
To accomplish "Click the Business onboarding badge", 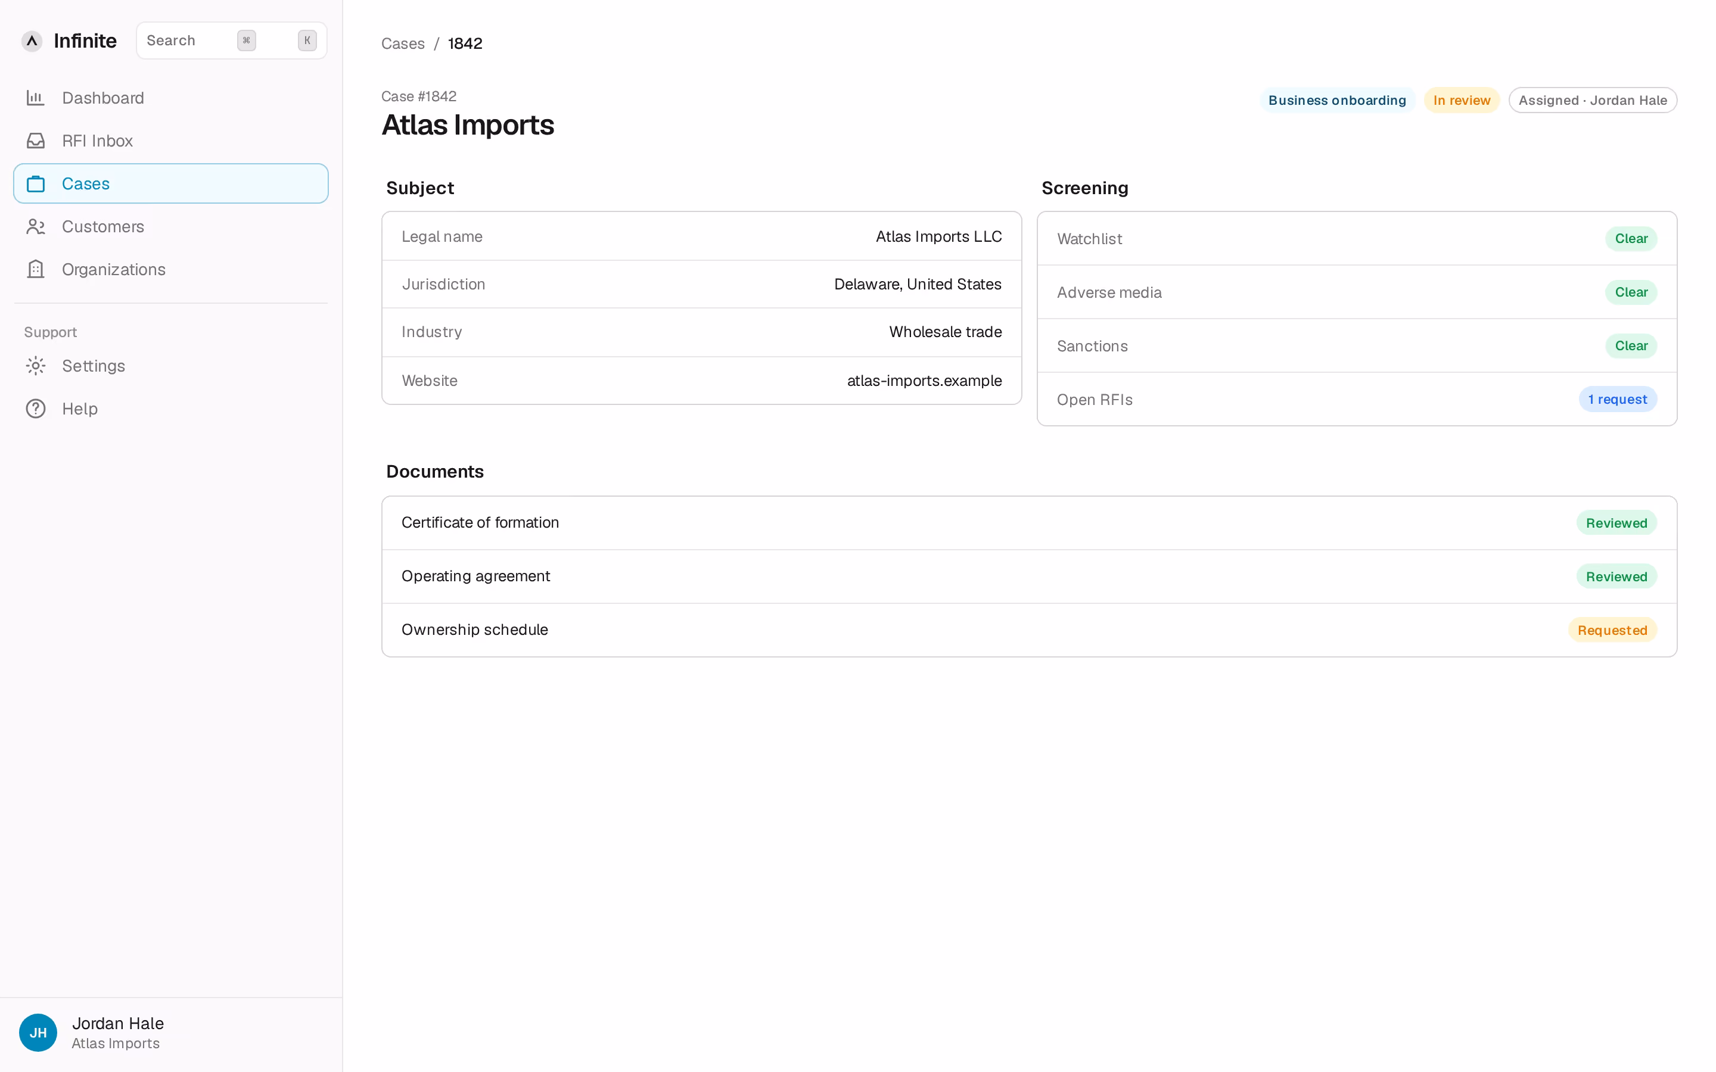I will [1336, 100].
